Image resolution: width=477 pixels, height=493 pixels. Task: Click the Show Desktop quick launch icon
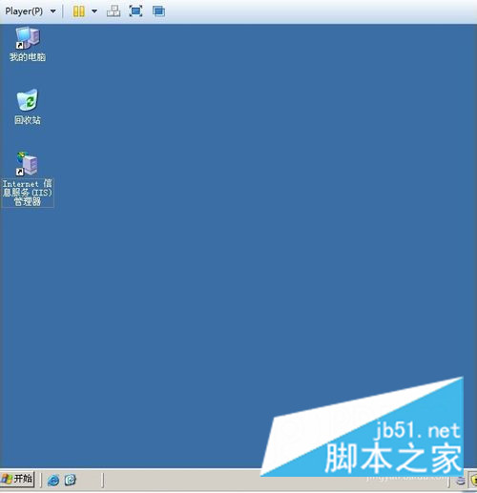tap(71, 480)
